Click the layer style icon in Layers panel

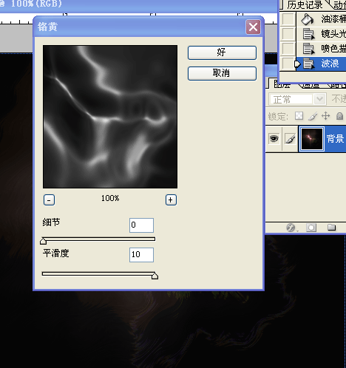tap(291, 228)
